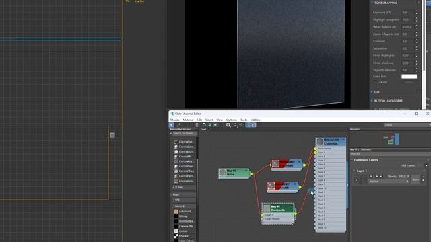Screen dimensions: 431x242
Task: Open the View menu
Action: point(220,120)
